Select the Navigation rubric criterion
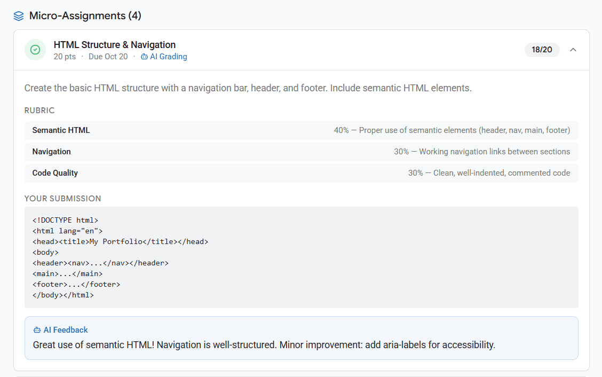Image resolution: width=602 pixels, height=377 pixels. (51, 152)
